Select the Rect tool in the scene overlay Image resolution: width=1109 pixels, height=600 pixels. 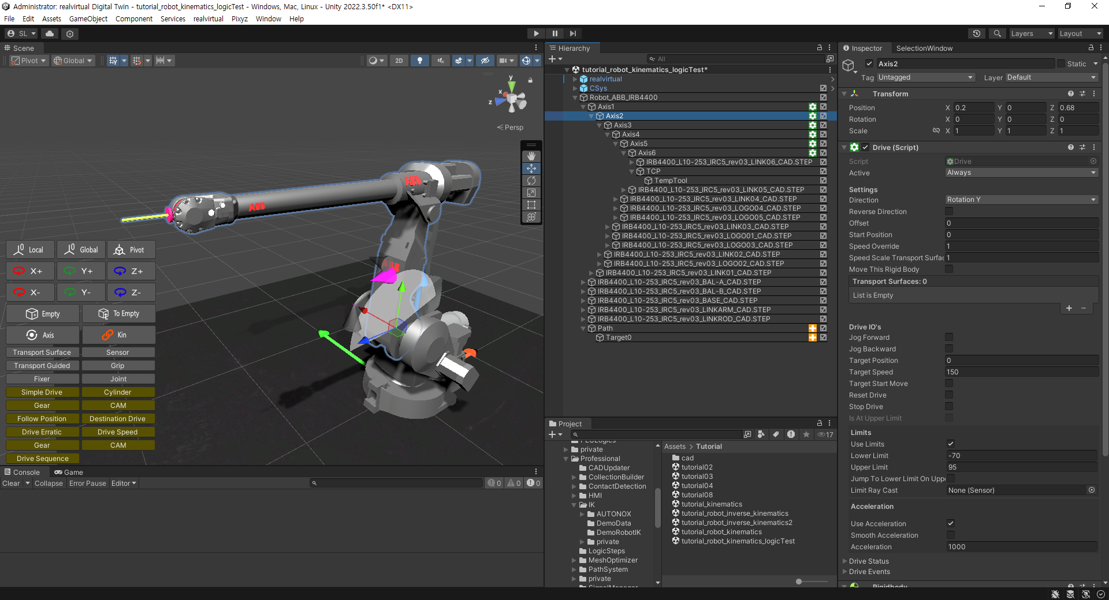click(x=531, y=205)
